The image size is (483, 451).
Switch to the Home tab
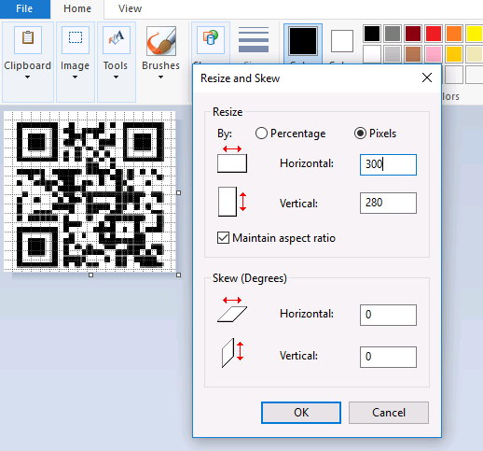[x=77, y=8]
